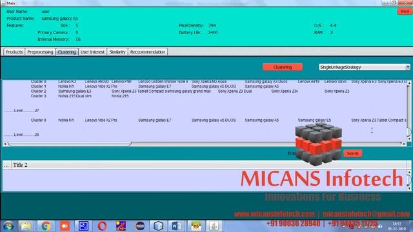Select 'Lenovo Golden Warrior Note 8' entry

point(163,82)
